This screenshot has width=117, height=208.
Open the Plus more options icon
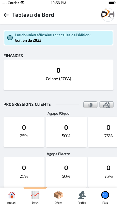click(x=105, y=195)
